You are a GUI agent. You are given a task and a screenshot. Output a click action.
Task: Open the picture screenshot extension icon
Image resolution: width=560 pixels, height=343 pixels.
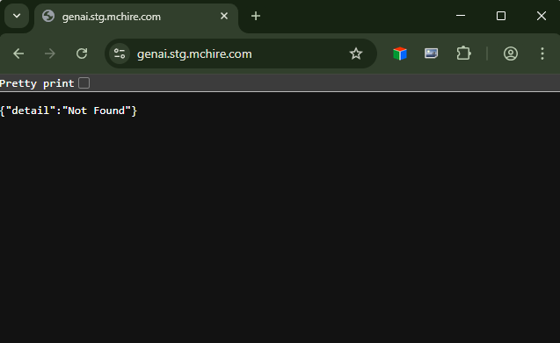click(x=431, y=54)
